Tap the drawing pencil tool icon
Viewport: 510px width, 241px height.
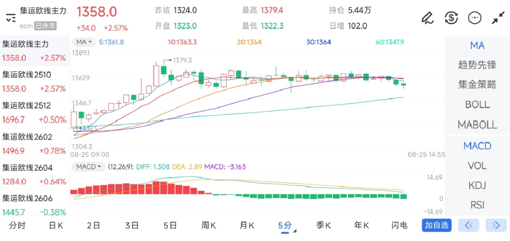coord(427,17)
